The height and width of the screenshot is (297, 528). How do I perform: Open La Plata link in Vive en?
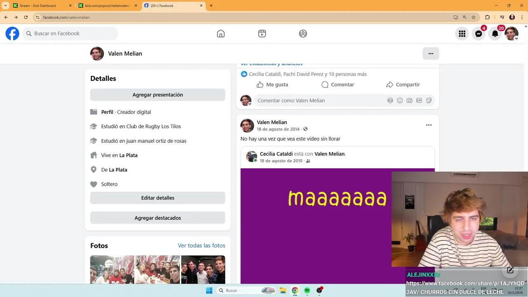(128, 155)
